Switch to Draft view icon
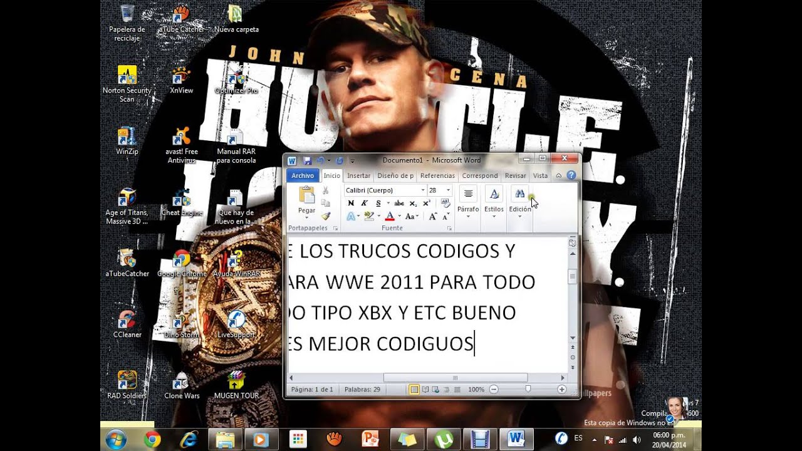802x451 pixels. click(457, 390)
